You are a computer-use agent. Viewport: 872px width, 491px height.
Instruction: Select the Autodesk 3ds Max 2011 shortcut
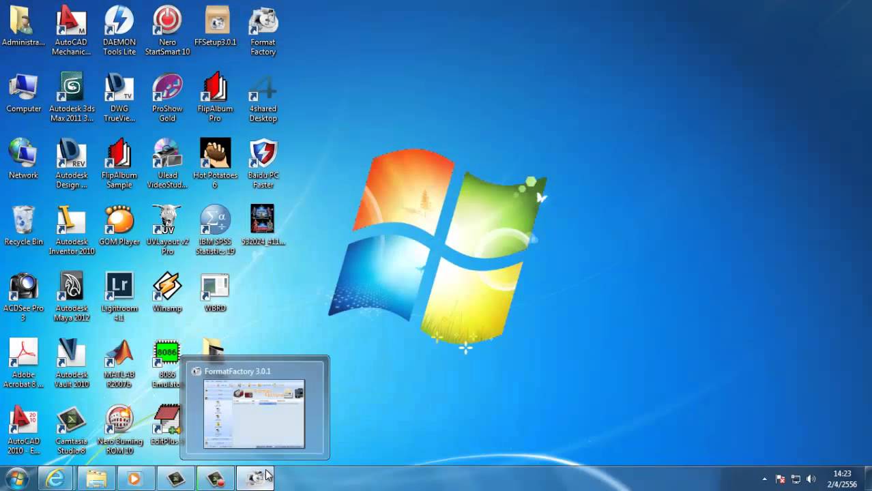tap(71, 98)
